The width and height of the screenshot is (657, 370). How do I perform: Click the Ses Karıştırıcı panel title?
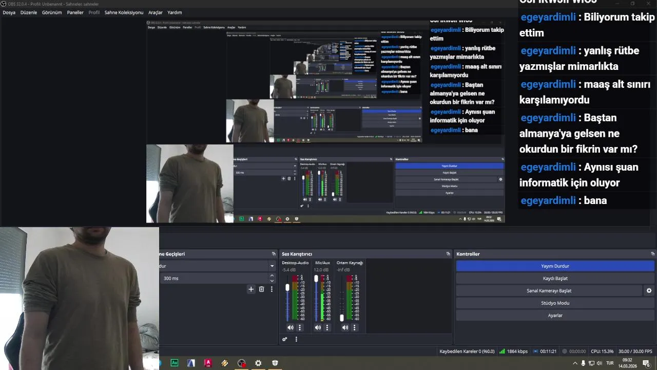297,254
